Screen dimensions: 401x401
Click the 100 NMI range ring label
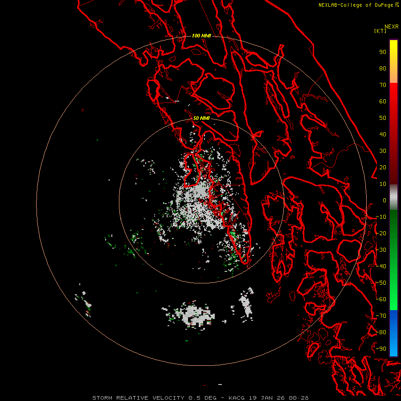201,36
